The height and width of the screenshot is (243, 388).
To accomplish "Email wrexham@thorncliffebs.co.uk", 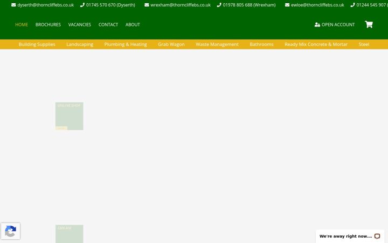I will tap(181, 5).
